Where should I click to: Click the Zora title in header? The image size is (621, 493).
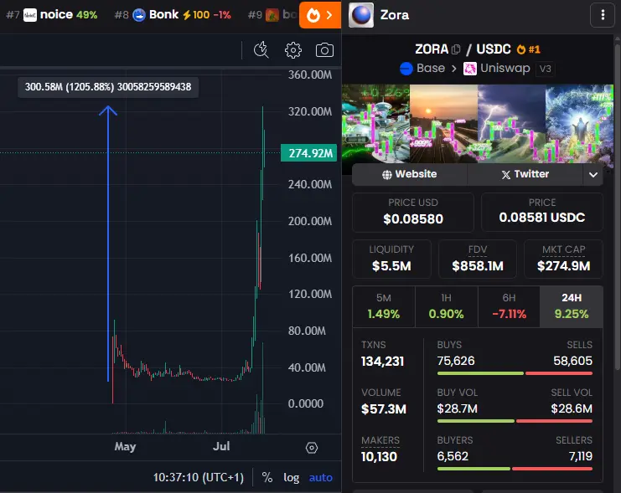[395, 15]
